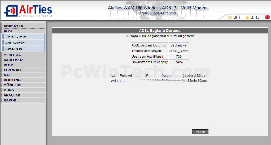
Task: Select the ADSL_G.dmt modulation value
Action: [x=179, y=51]
